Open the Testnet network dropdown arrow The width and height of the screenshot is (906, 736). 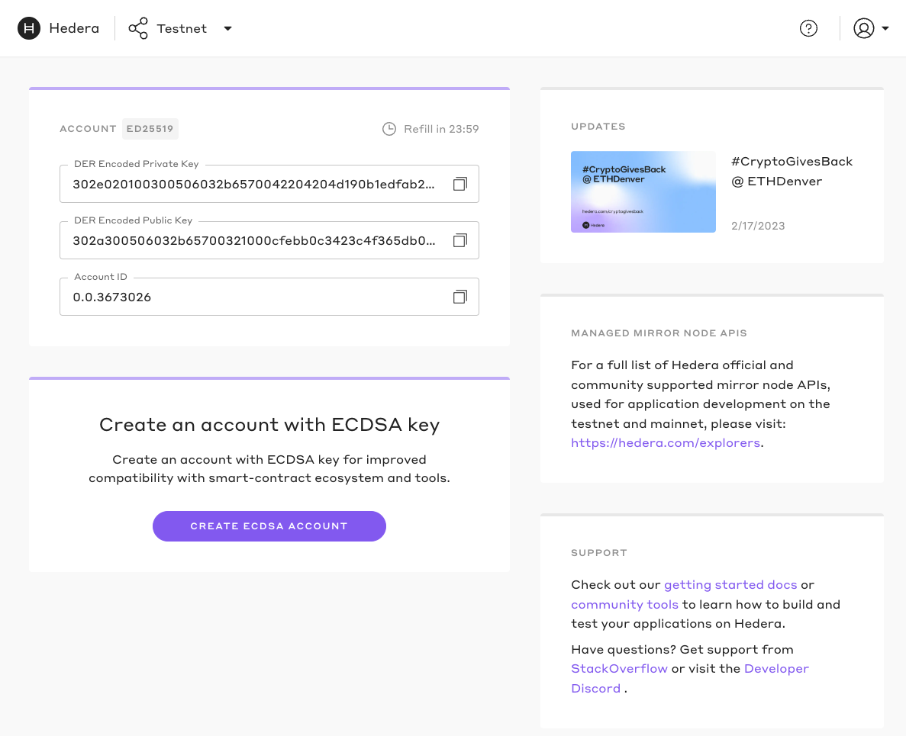(227, 28)
